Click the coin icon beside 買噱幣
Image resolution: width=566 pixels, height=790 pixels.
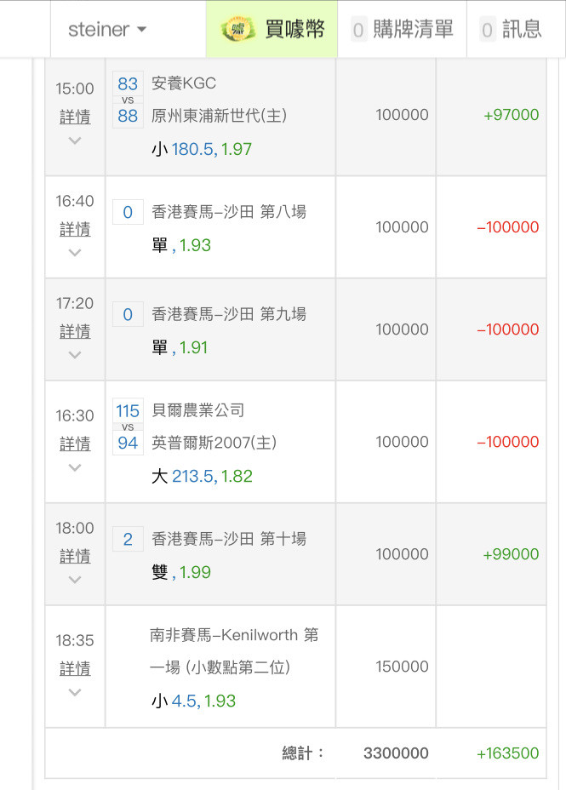click(239, 30)
